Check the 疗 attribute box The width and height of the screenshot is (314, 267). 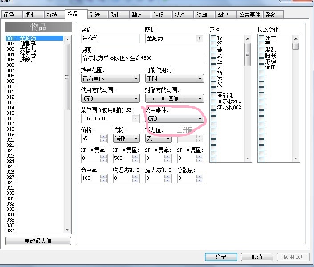(x=213, y=38)
